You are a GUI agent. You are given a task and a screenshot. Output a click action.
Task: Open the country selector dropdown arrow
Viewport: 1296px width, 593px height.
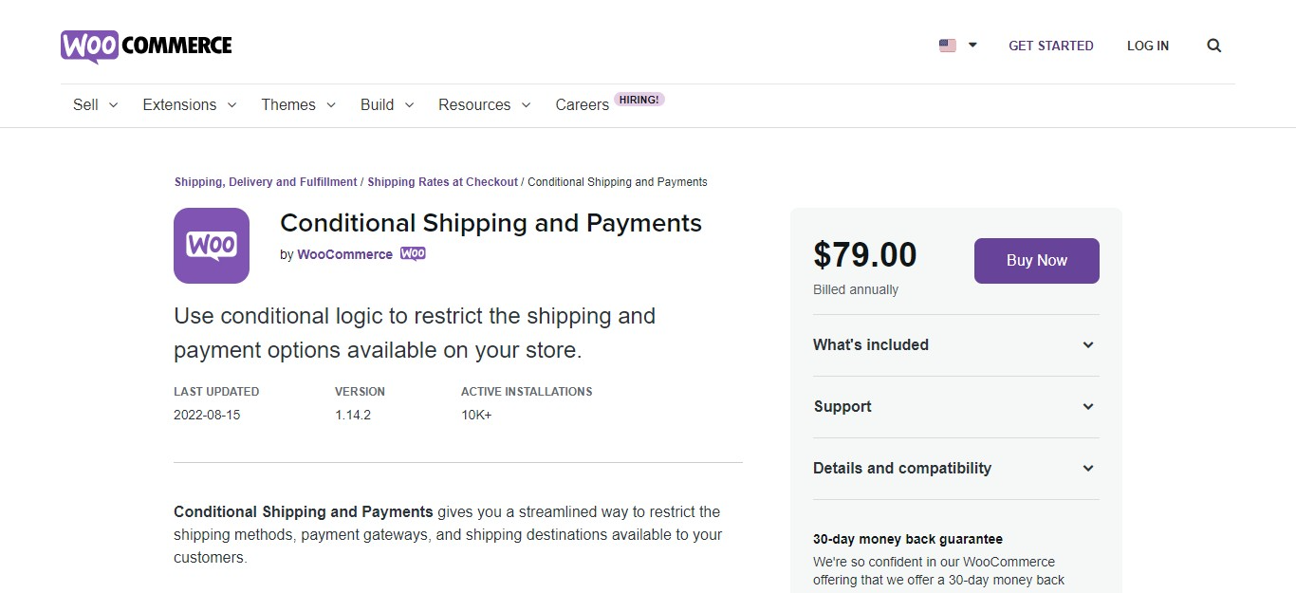click(972, 46)
